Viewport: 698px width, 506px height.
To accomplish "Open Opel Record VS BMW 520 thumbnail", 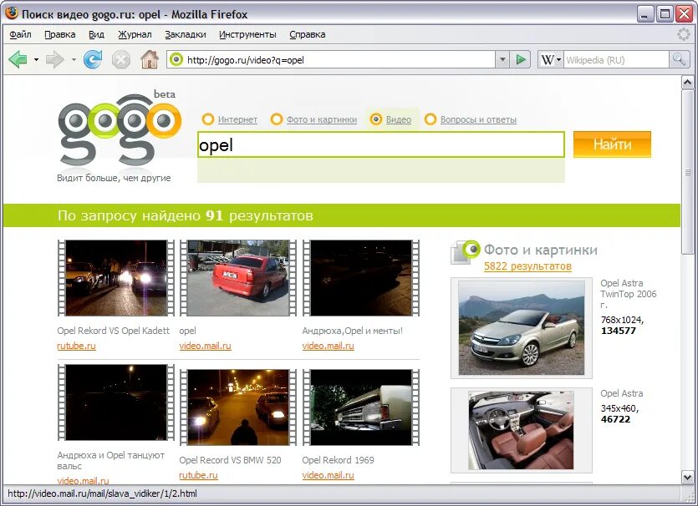I will 238,407.
